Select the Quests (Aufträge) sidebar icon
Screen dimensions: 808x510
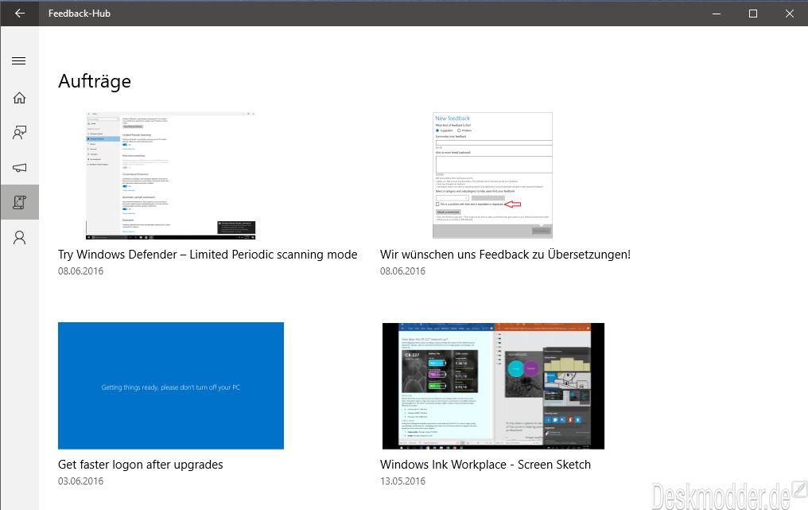tap(19, 202)
